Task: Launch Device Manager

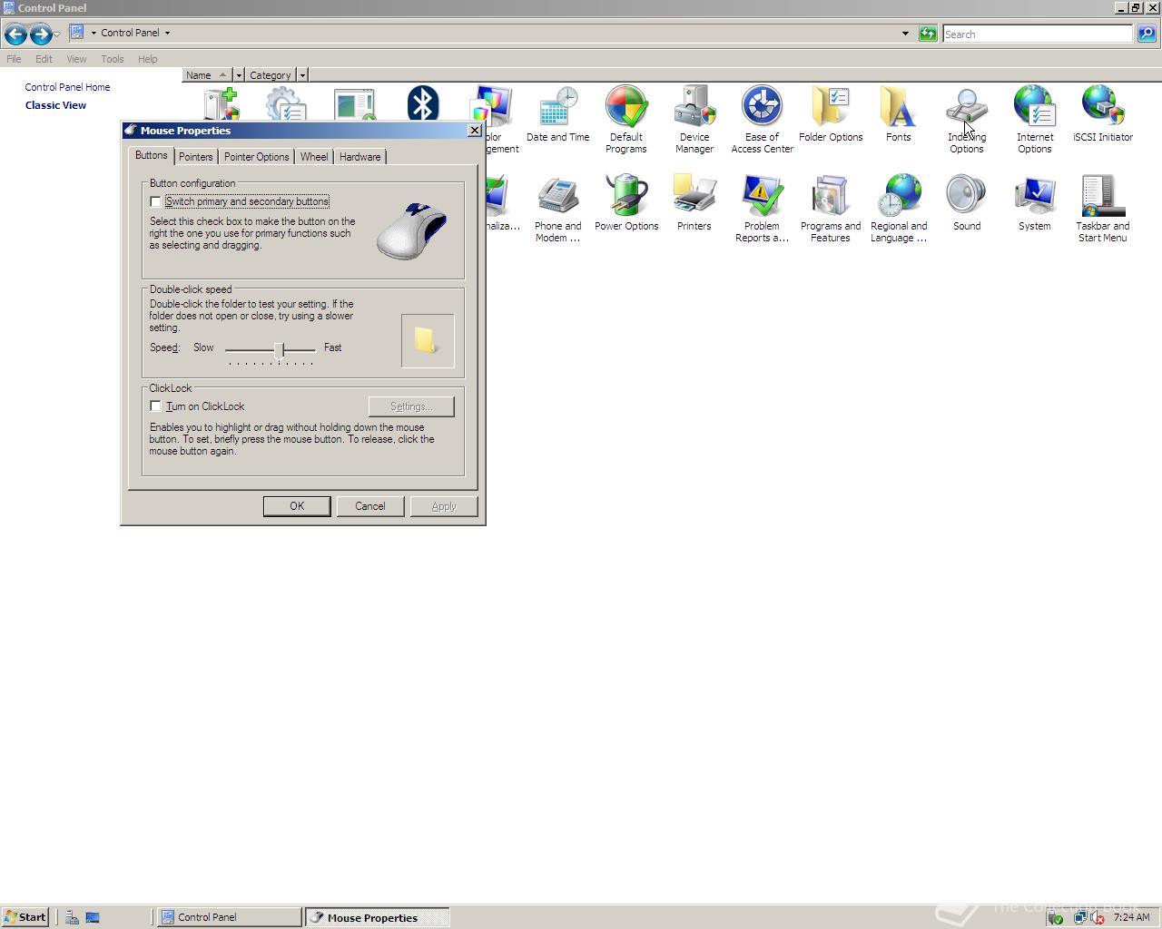Action: [694, 119]
